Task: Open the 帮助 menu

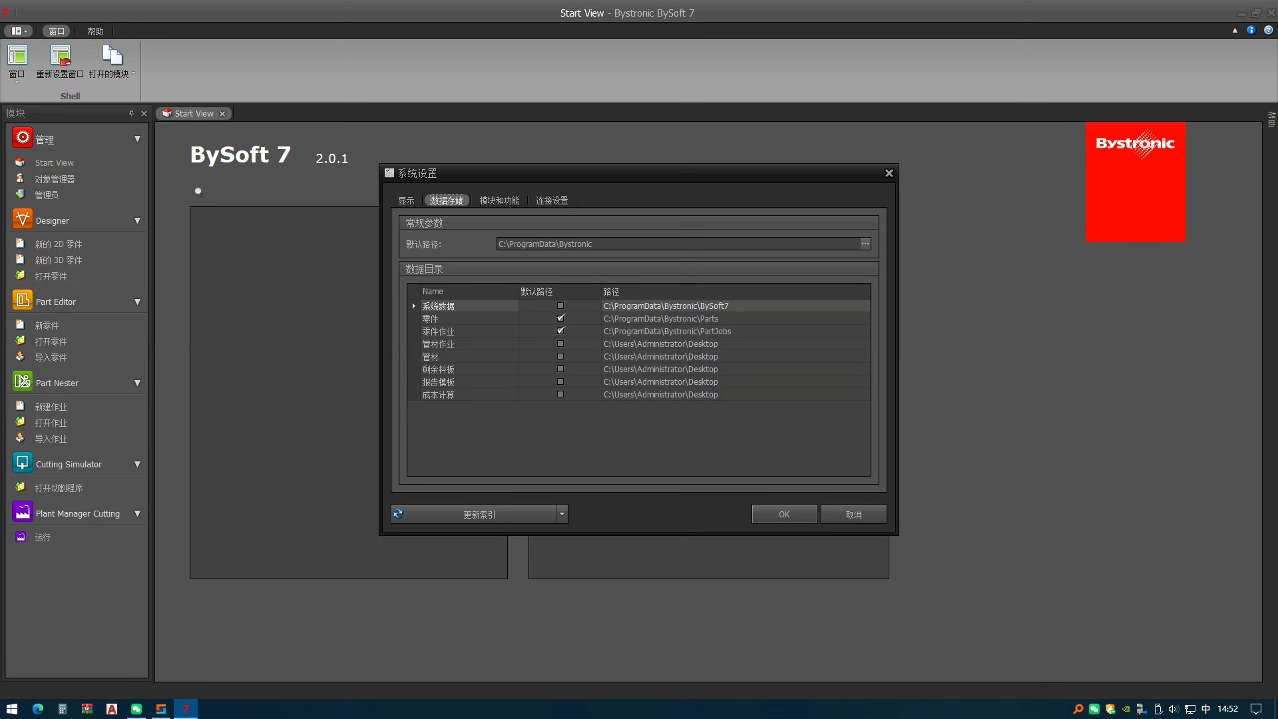Action: 95,31
